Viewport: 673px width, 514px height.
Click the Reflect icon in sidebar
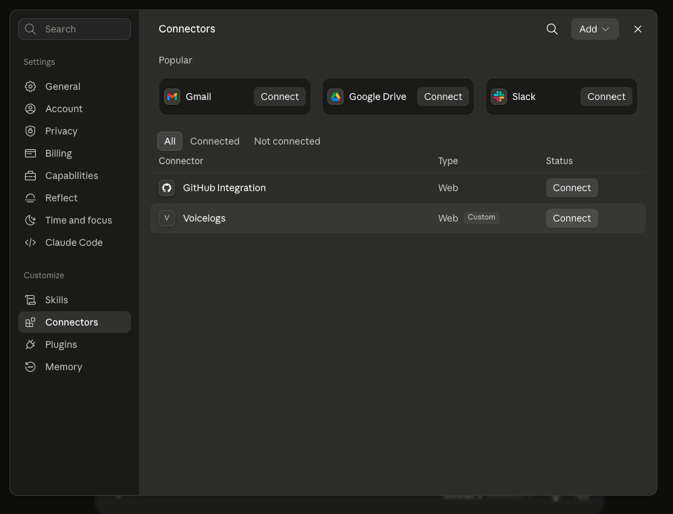(x=30, y=198)
